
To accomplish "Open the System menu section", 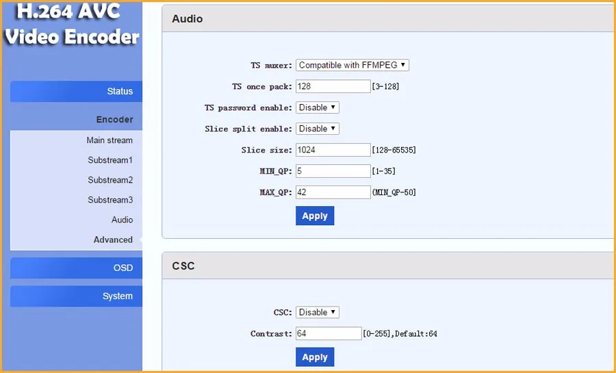I will click(77, 296).
